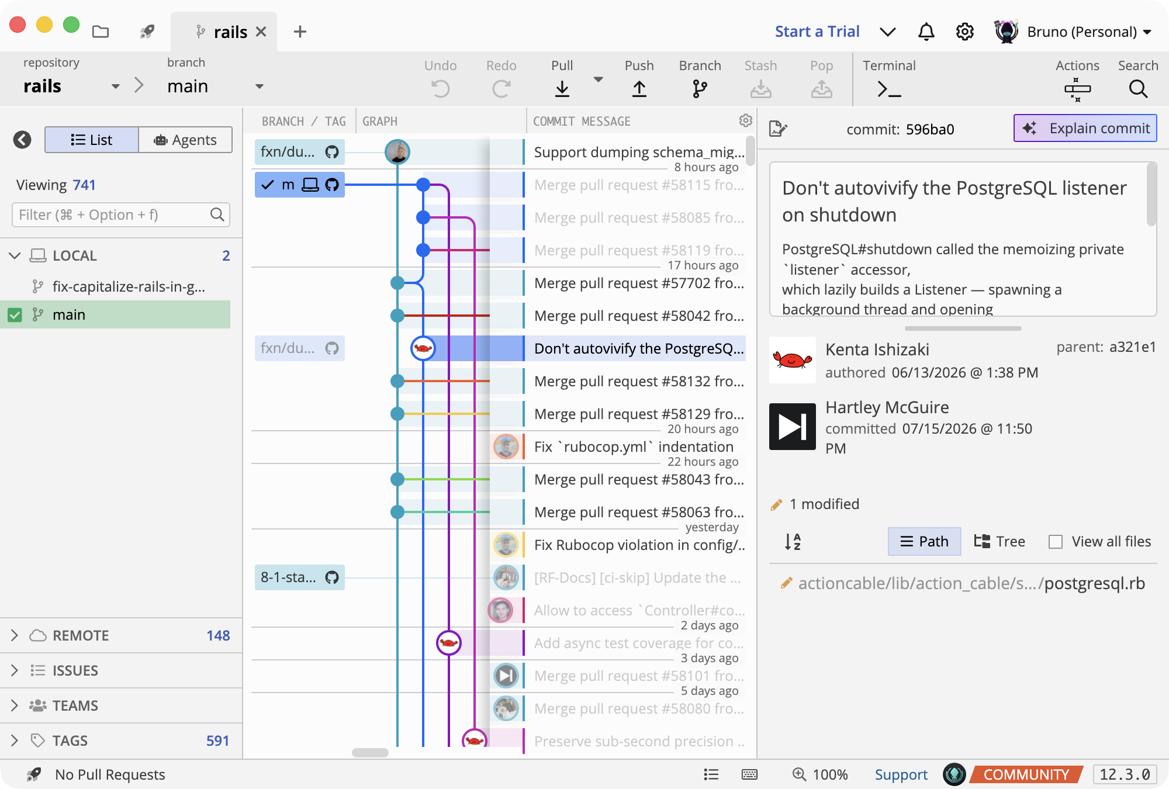Click the graph horizontal scrollbar thumb

tap(370, 753)
